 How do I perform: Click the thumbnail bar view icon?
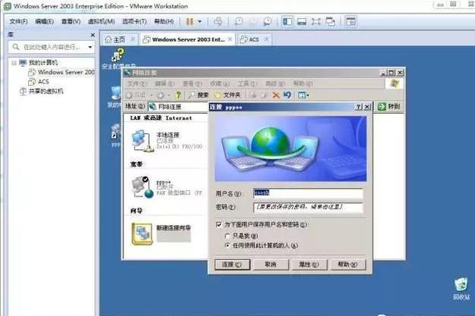tap(302, 21)
